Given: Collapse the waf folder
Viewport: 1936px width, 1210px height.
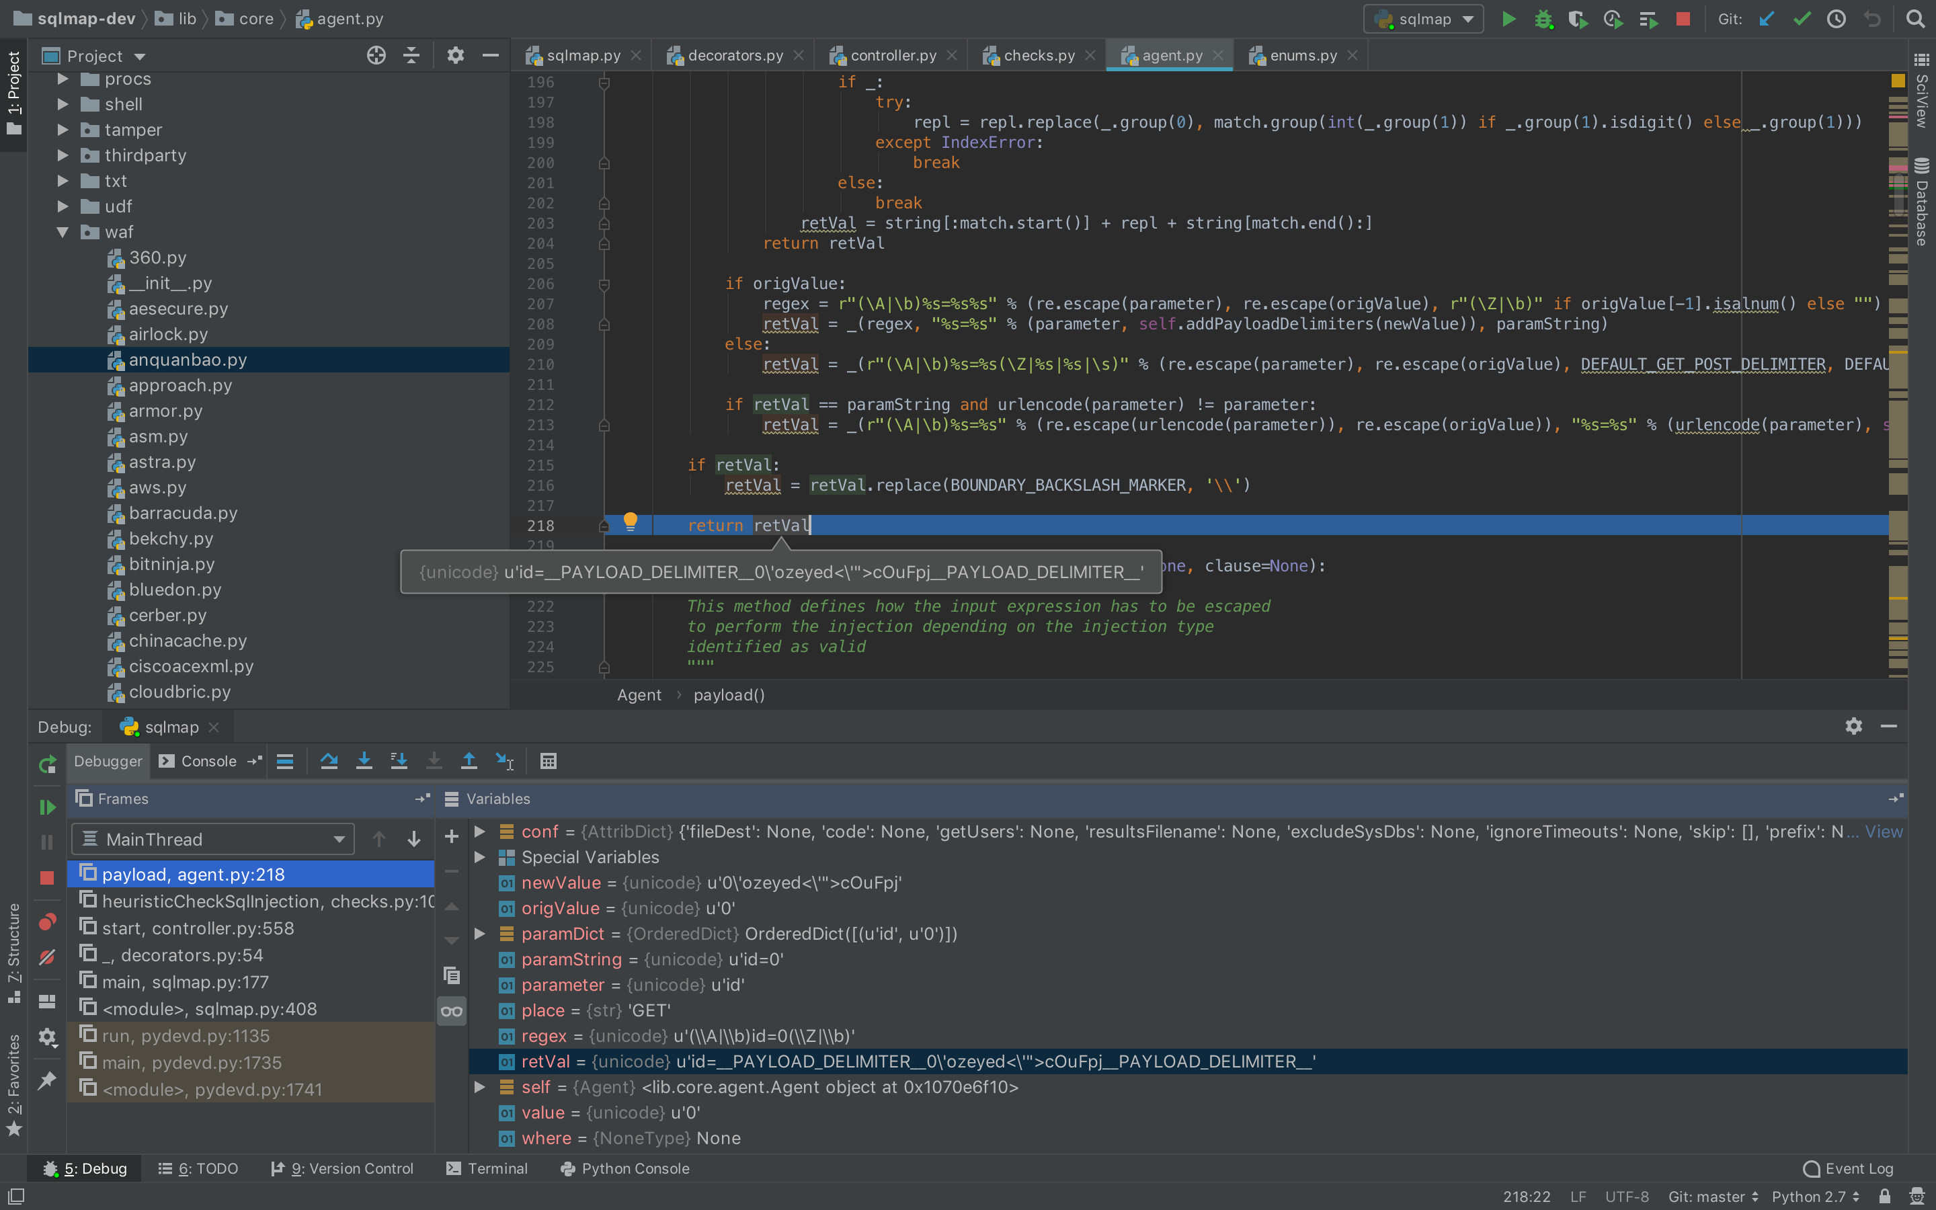Looking at the screenshot, I should 63,232.
